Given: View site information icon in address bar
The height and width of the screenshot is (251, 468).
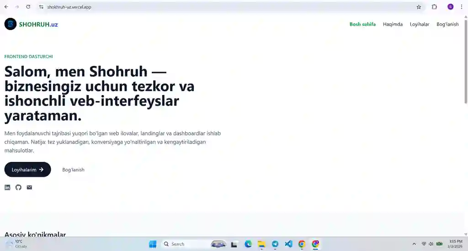Looking at the screenshot, I should [x=41, y=7].
